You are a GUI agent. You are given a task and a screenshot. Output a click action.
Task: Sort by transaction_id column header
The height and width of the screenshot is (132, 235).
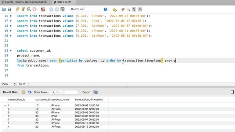coord(17,99)
